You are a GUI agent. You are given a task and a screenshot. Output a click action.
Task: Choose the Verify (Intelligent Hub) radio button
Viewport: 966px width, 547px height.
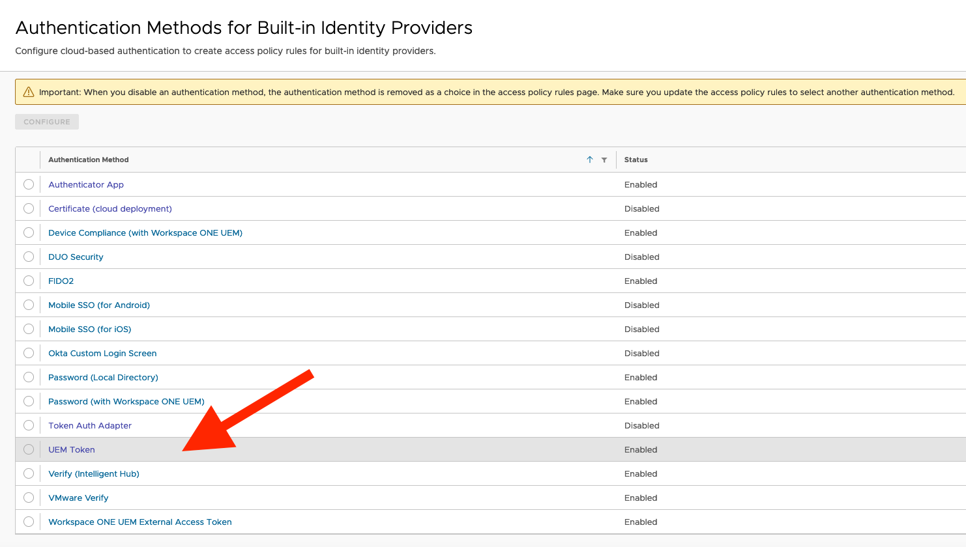pyautogui.click(x=29, y=473)
